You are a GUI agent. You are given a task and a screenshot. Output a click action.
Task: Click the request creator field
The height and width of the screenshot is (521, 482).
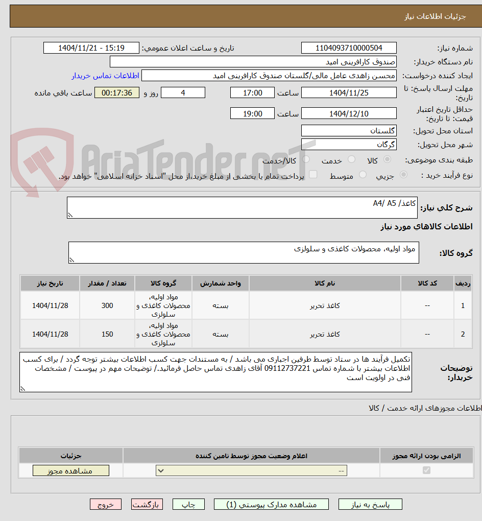click(269, 76)
